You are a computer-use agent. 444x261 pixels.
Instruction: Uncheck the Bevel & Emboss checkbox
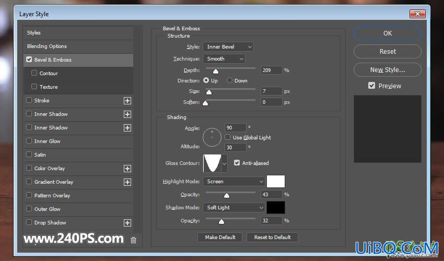pyautogui.click(x=29, y=60)
